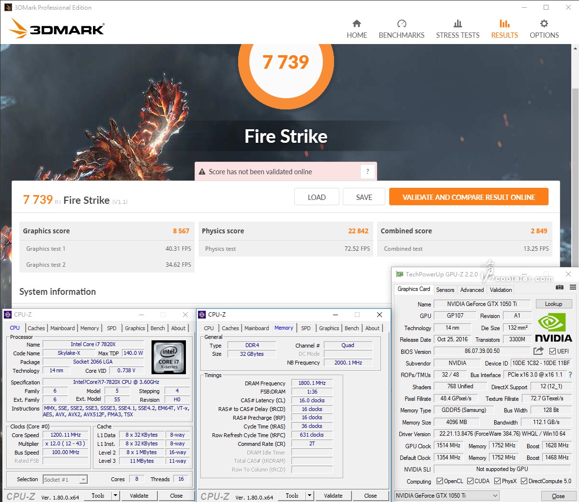Click the DRAM Frequency value field
The width and height of the screenshot is (579, 502).
[312, 383]
